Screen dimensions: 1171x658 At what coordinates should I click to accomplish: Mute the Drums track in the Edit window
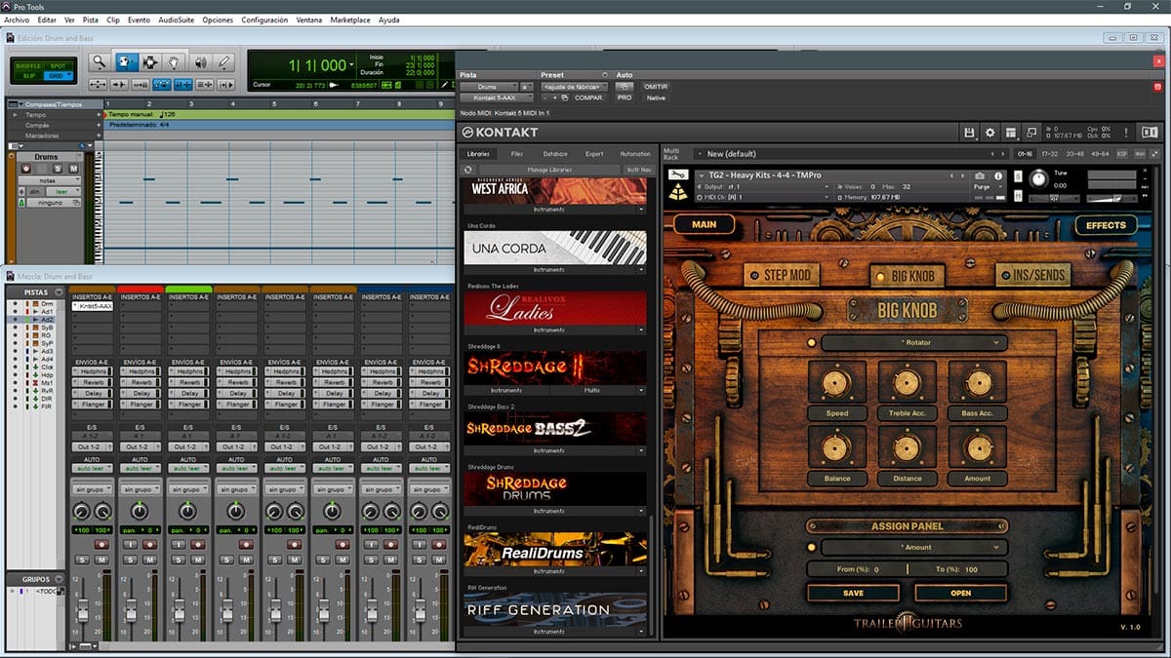coord(72,170)
